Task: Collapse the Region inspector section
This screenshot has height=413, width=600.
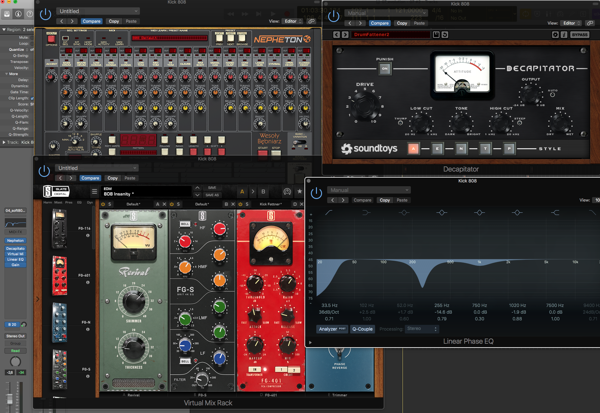Action: [4, 29]
